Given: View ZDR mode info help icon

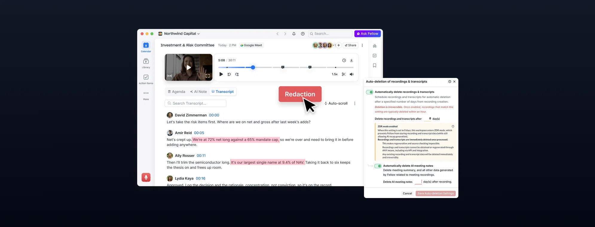Looking at the screenshot, I should click(453, 126).
